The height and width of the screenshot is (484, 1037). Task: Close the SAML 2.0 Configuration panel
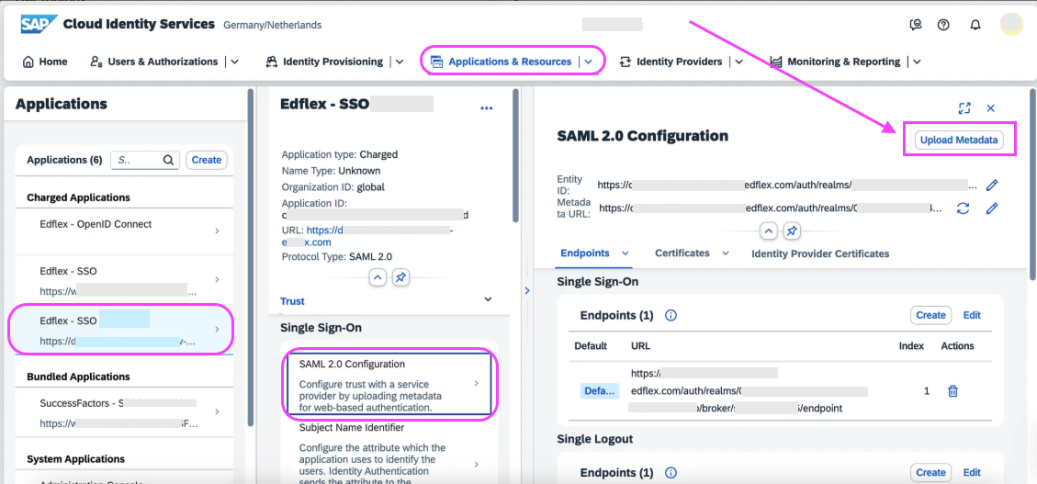pos(991,107)
